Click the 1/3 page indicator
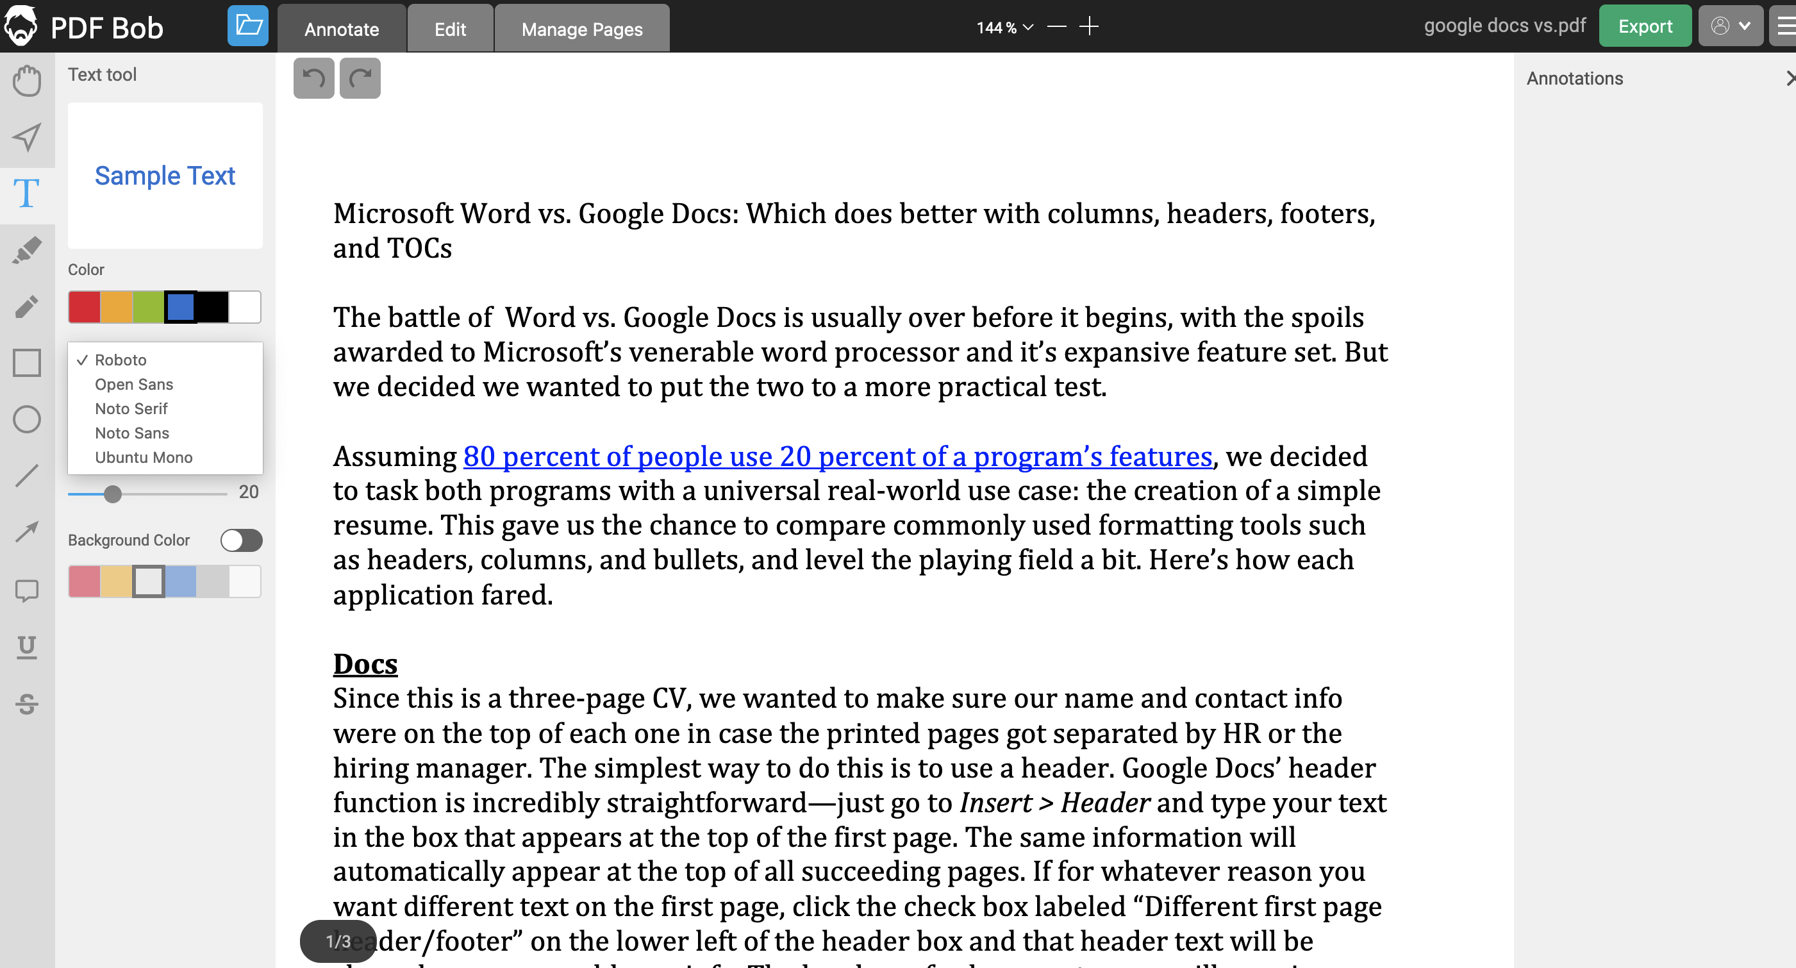 [x=338, y=942]
